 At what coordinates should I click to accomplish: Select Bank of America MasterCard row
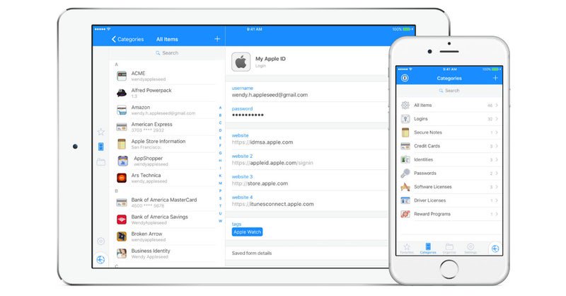[x=166, y=203]
